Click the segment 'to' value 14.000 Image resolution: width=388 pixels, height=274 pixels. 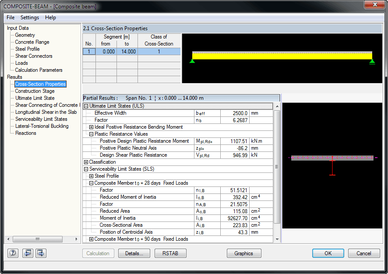click(127, 52)
